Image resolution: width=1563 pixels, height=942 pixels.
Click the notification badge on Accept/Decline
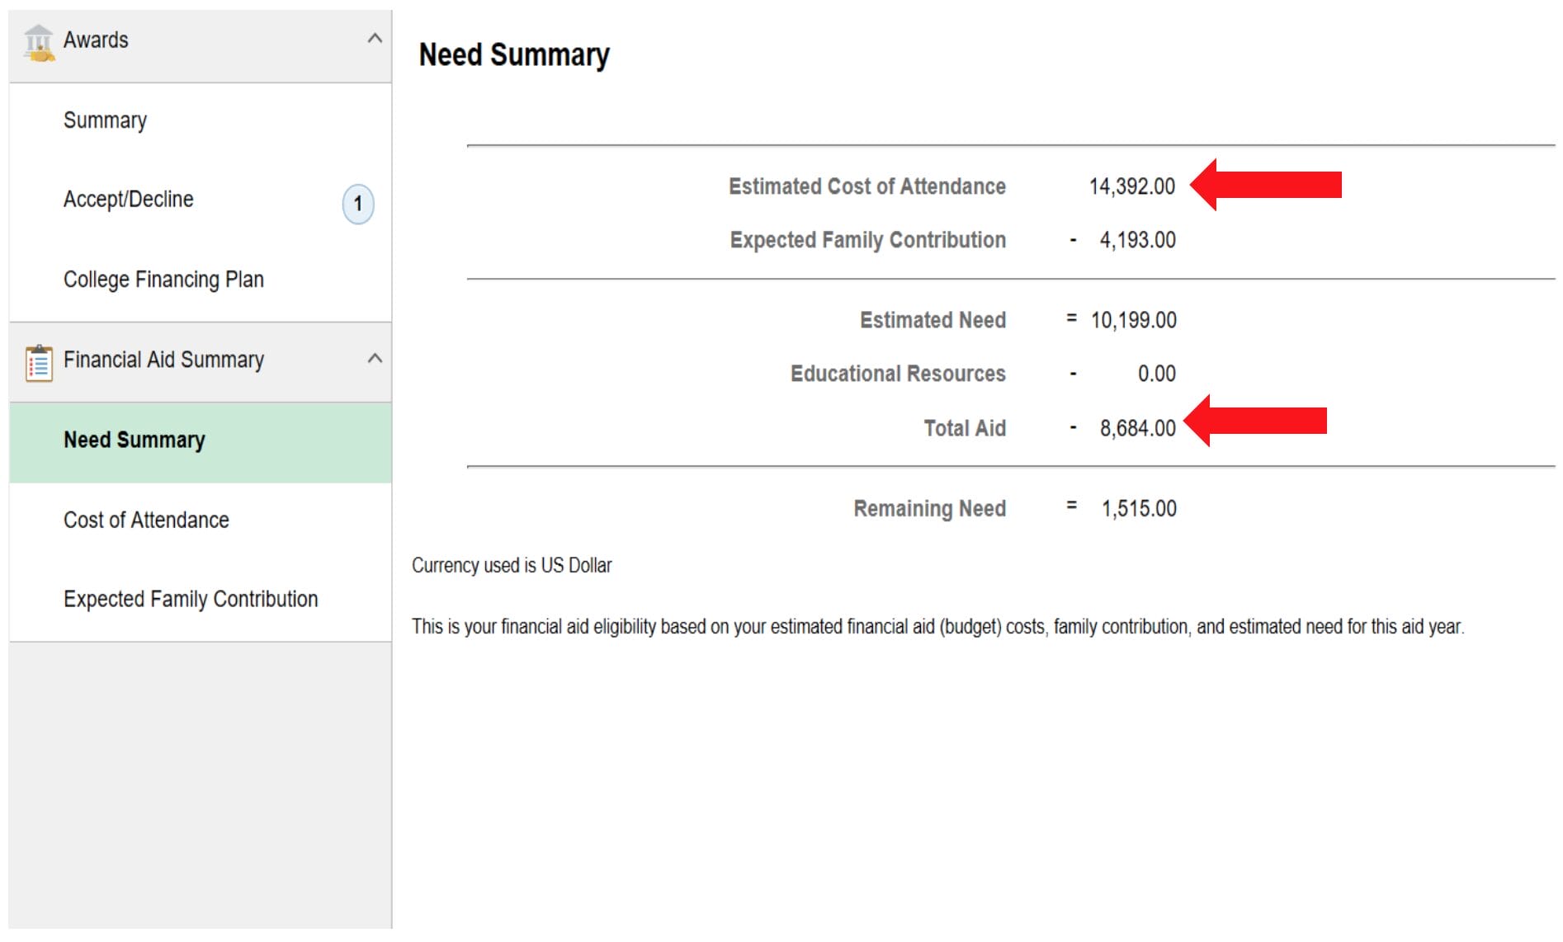click(357, 204)
